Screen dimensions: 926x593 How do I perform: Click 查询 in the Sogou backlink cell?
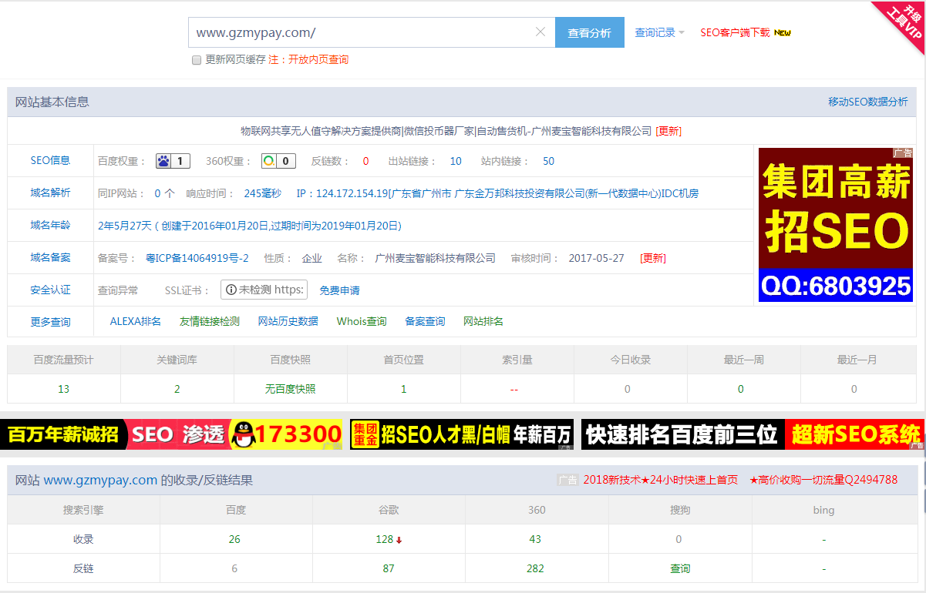pos(680,568)
